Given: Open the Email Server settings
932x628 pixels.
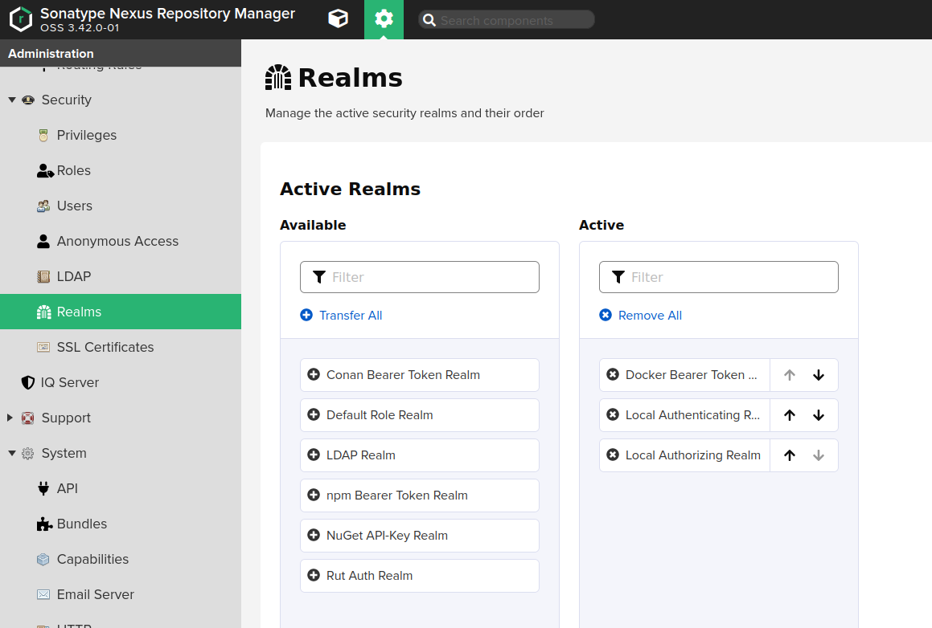Looking at the screenshot, I should [x=94, y=594].
